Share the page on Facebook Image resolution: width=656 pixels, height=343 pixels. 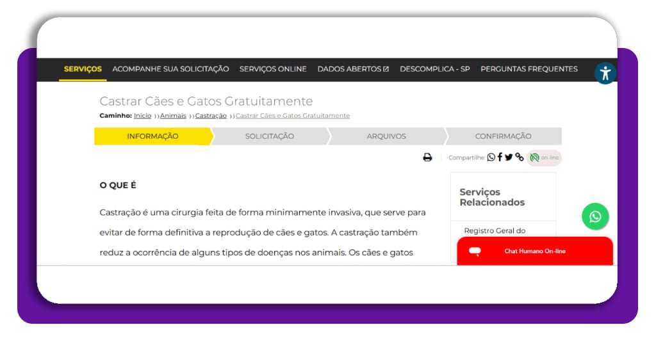(500, 157)
